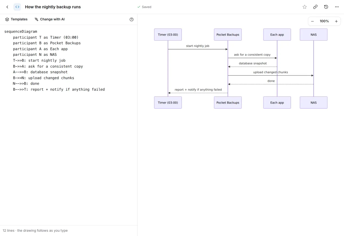
Task: Copy the link with the chain icon
Action: click(x=315, y=7)
